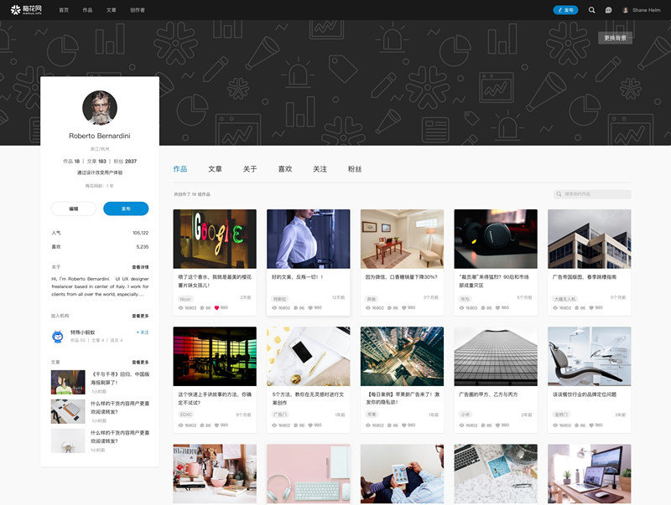This screenshot has height=505, width=671.
Task: Open the Google neon sign thumbnail
Action: [215, 239]
